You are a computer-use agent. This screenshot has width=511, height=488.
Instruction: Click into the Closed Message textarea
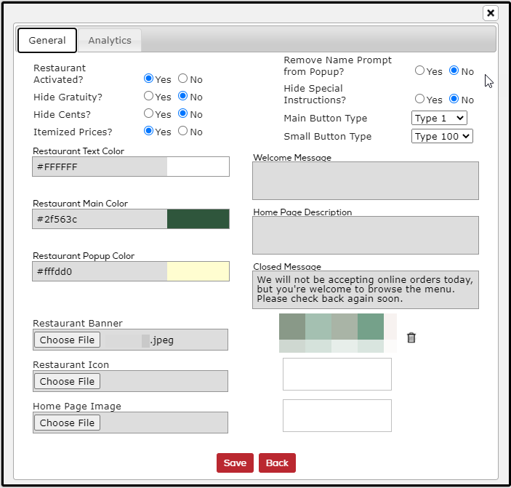click(x=366, y=289)
